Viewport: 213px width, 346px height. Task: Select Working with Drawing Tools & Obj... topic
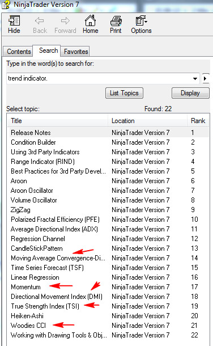[59, 335]
